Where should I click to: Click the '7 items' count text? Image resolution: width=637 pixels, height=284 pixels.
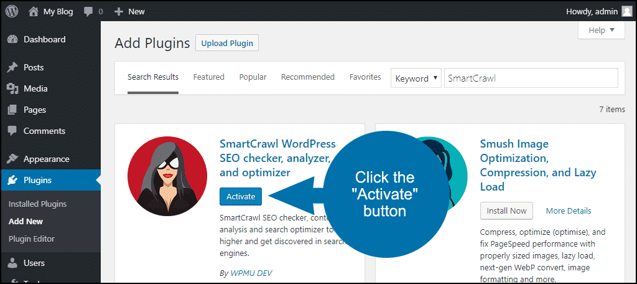pyautogui.click(x=612, y=110)
